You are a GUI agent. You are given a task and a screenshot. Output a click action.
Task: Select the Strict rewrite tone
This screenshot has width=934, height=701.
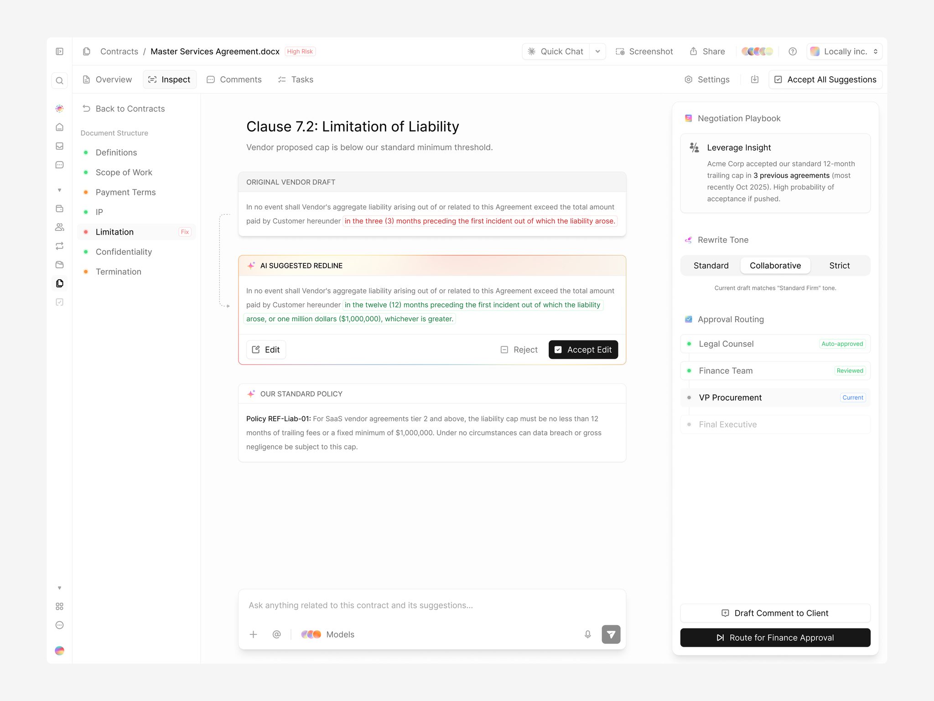coord(840,266)
